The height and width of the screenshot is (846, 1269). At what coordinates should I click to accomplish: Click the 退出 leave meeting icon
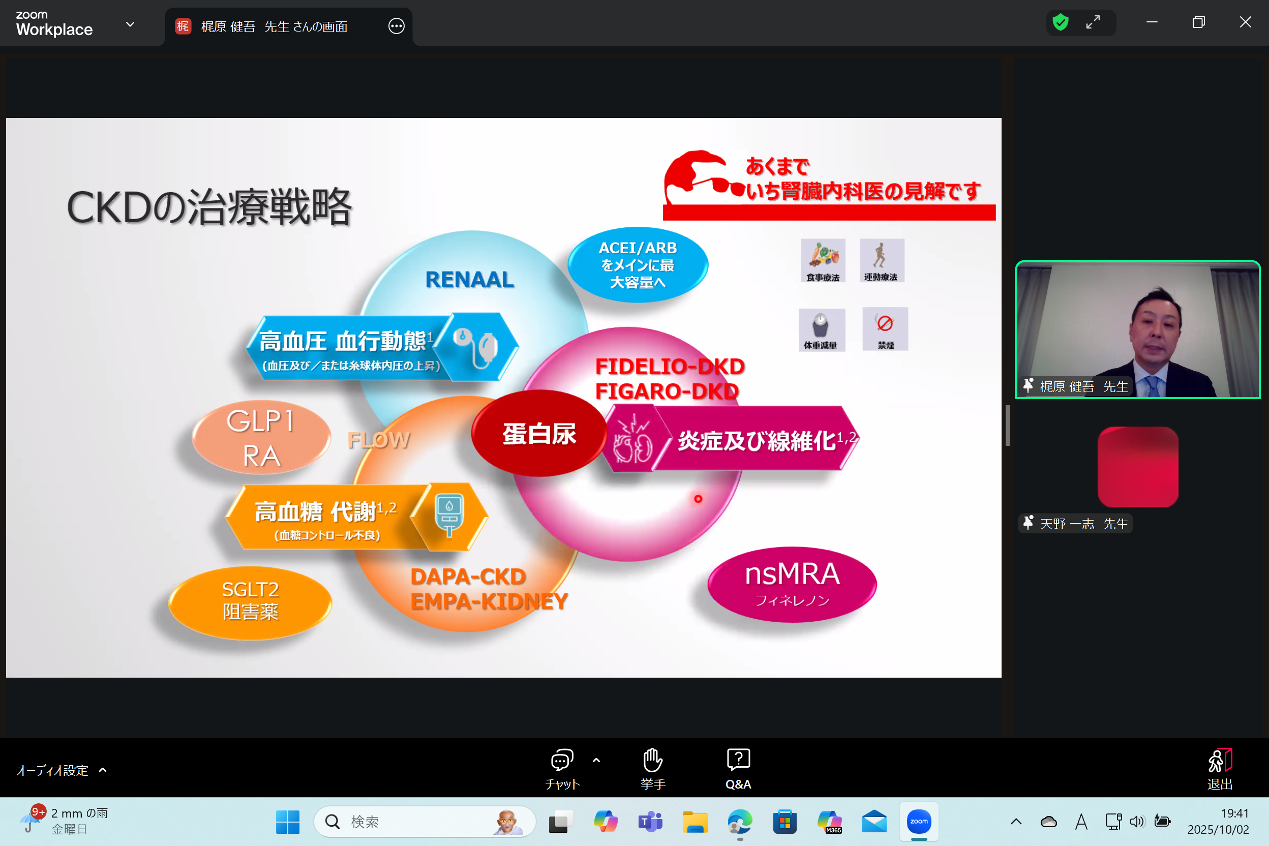pos(1219,760)
